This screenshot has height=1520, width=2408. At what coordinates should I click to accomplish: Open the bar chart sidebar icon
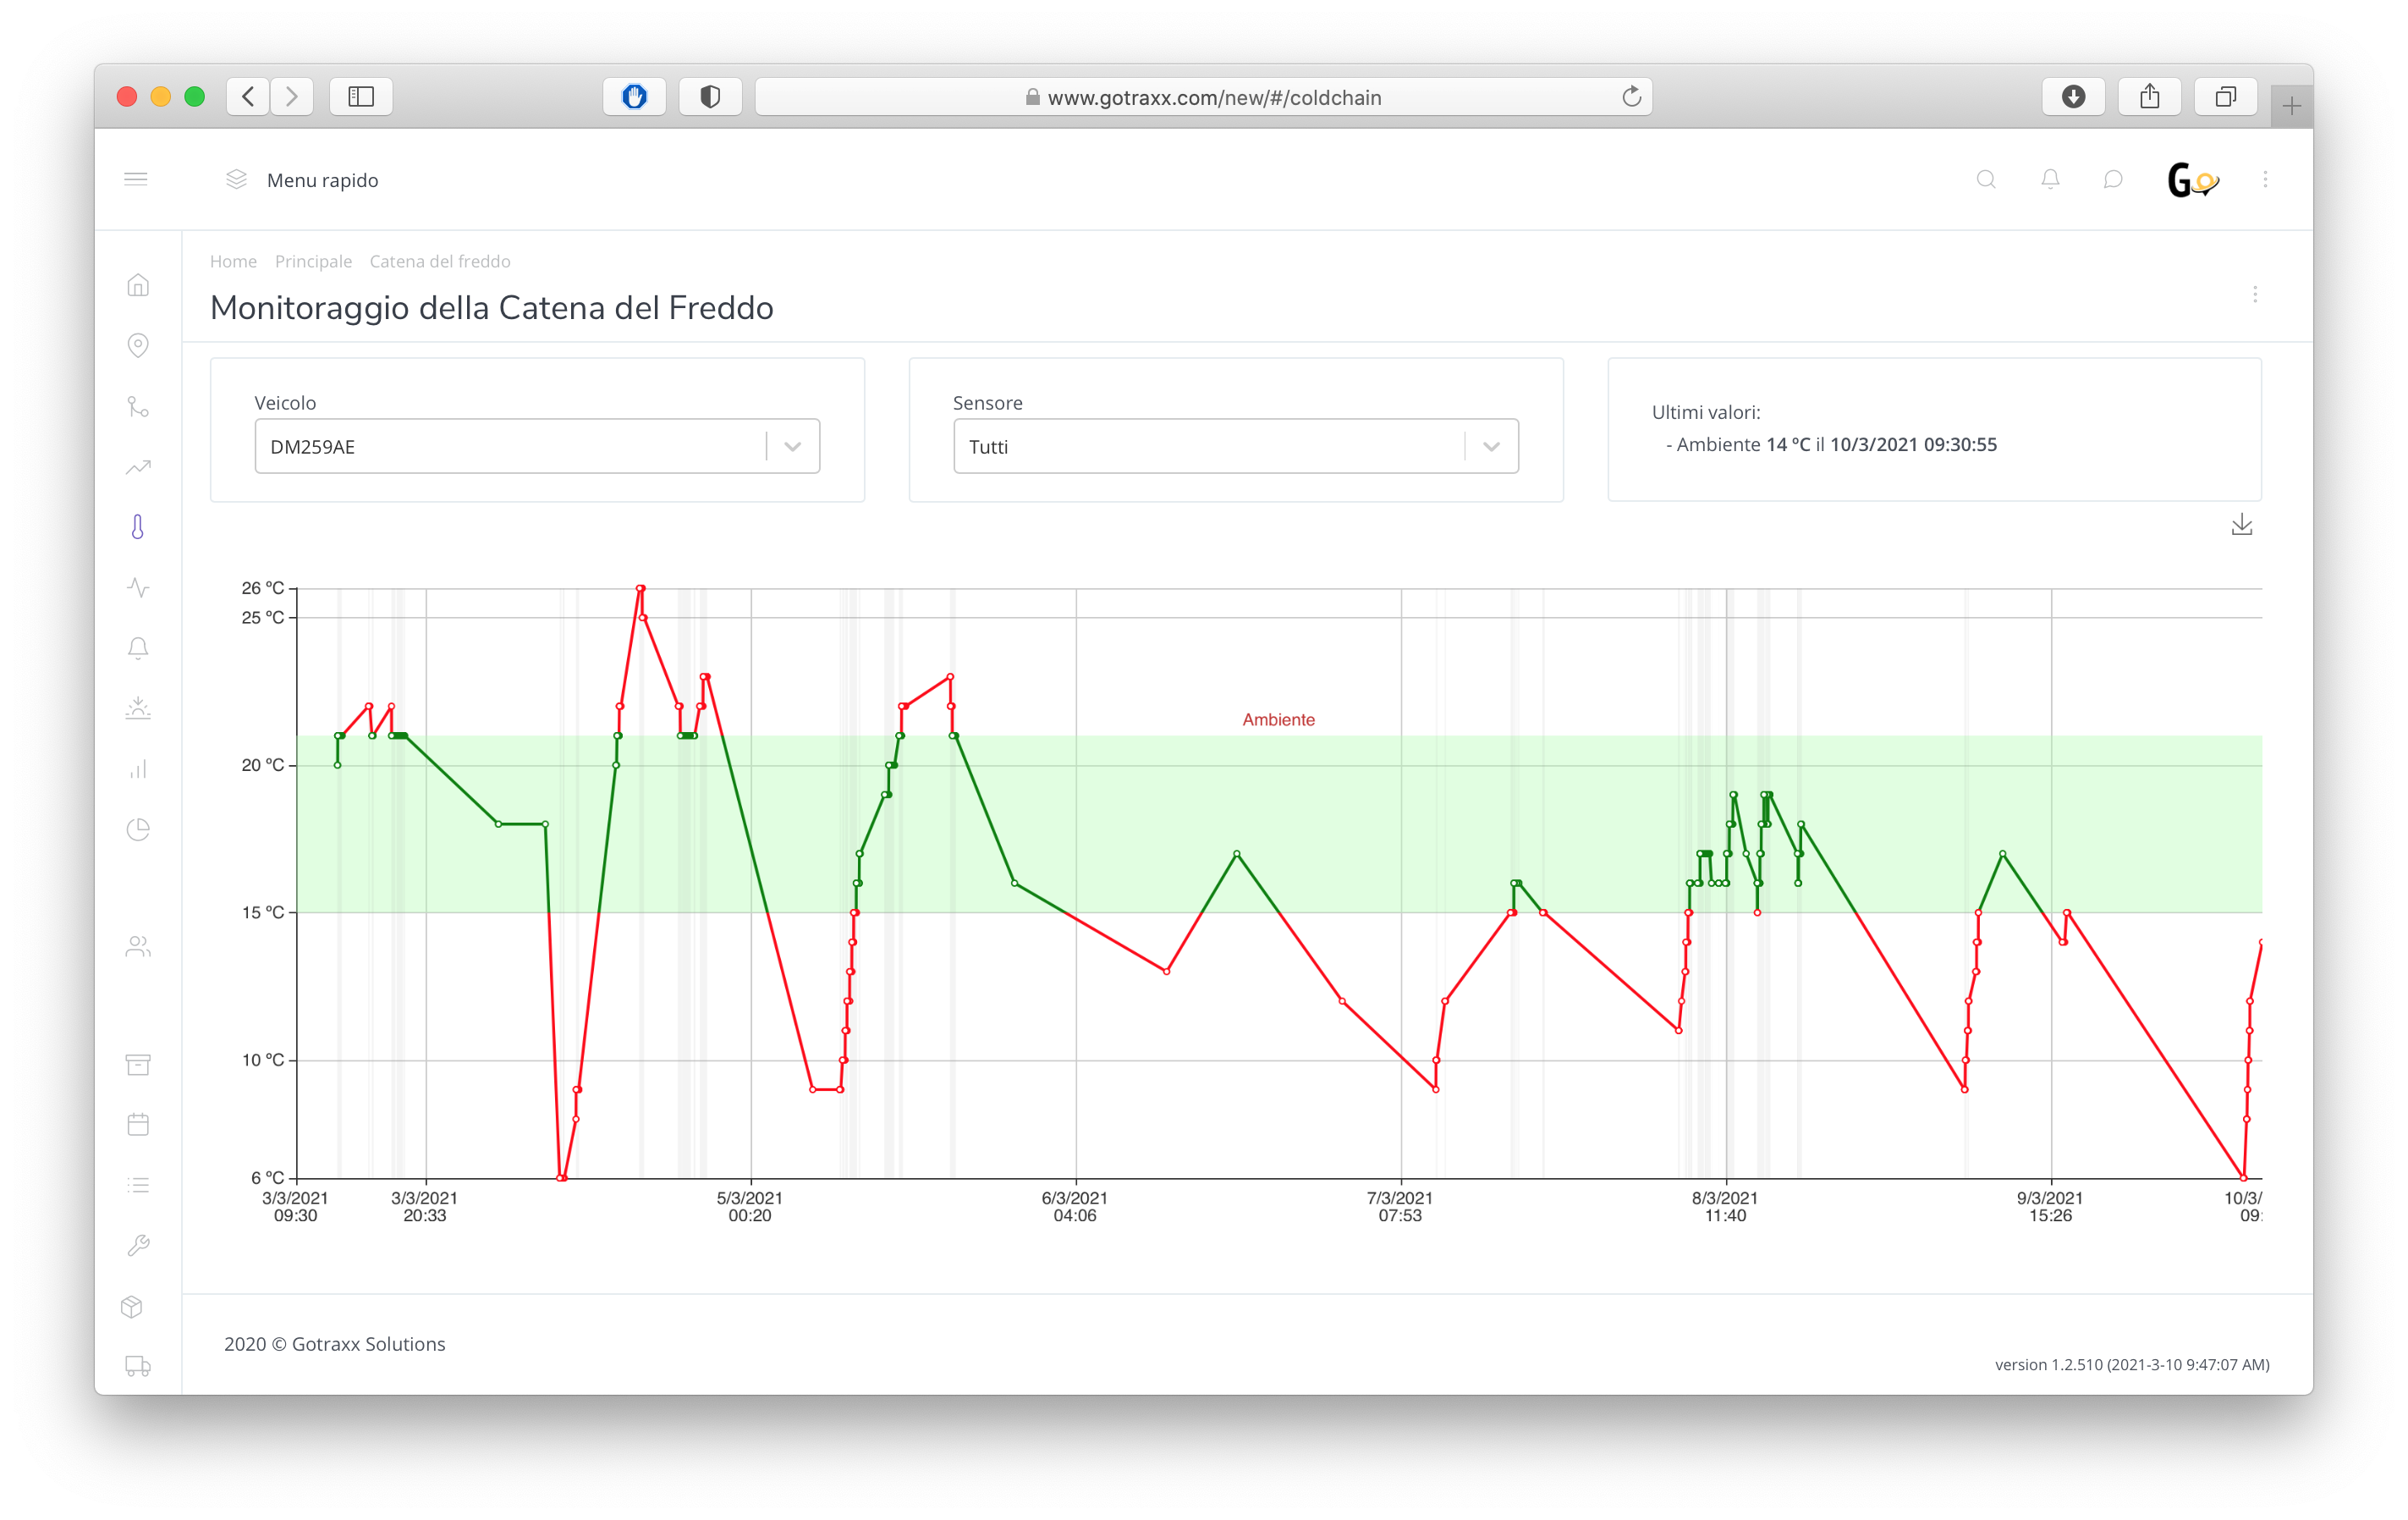(138, 768)
